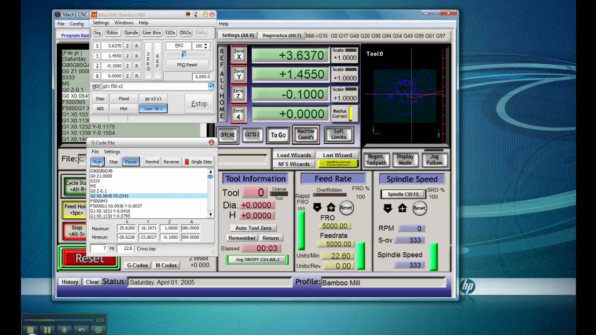Screen dimensions: 596x335
Task: Click the FRO Reset button
Action: tap(187, 65)
